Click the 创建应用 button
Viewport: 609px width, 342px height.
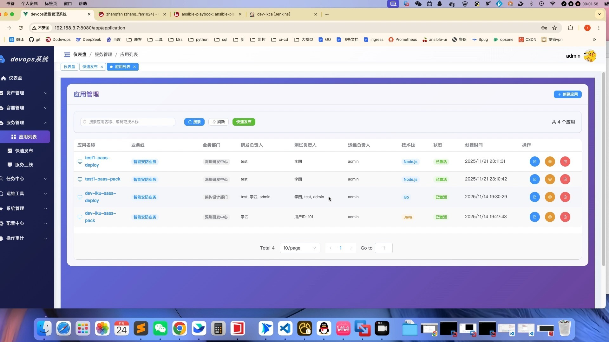(567, 94)
